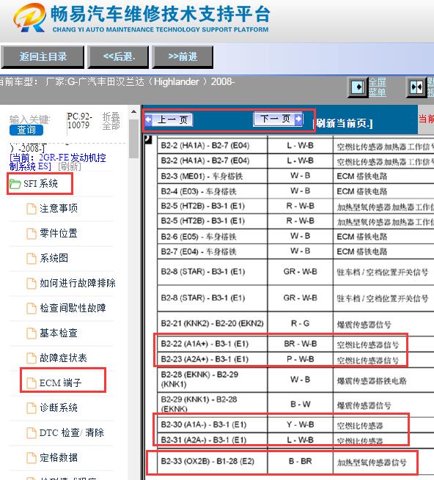The width and height of the screenshot is (434, 480).
Task: Click the page icon beside DTC 检查/清除
Action: pyautogui.click(x=32, y=433)
